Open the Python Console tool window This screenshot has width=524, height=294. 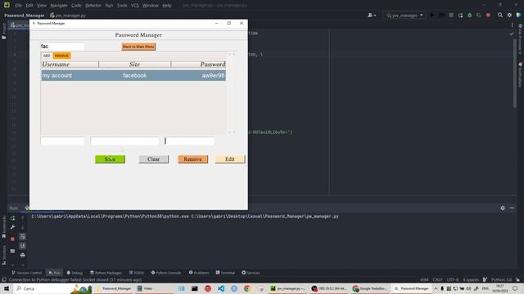tap(165, 273)
